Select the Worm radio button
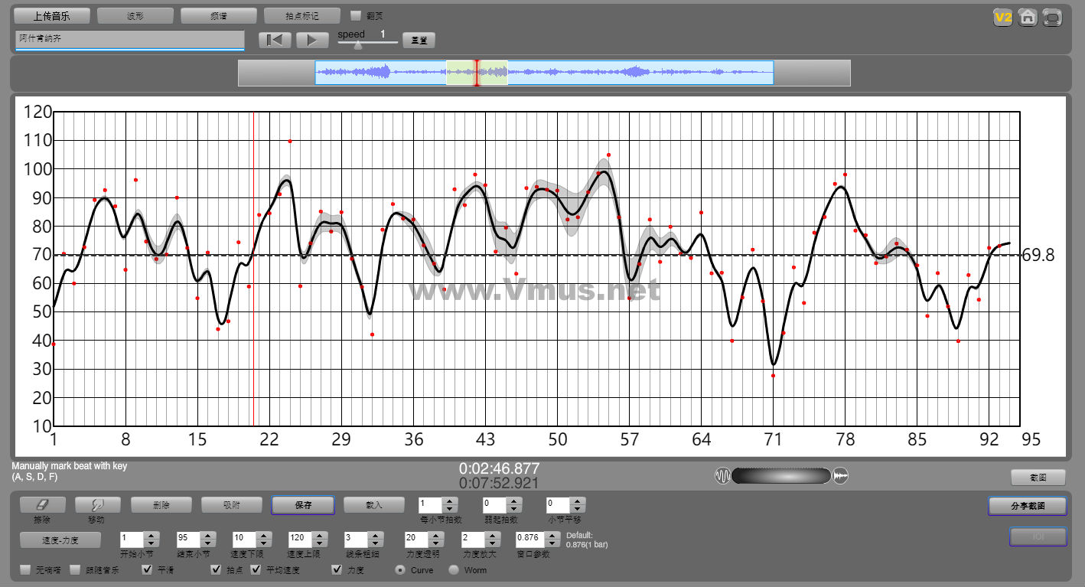The height and width of the screenshot is (587, 1085). click(x=454, y=569)
